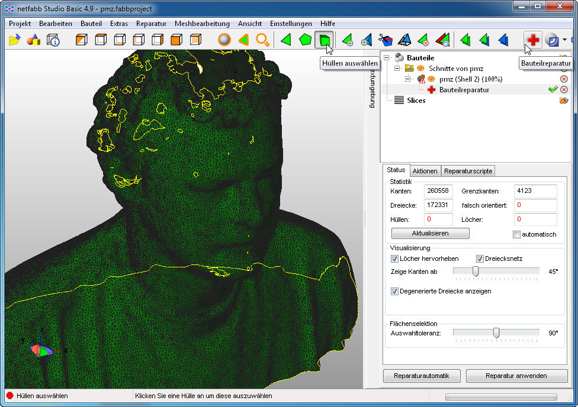Viewport: 578px width, 407px height.
Task: Click the green triangle with plus icon
Action: coord(348,40)
